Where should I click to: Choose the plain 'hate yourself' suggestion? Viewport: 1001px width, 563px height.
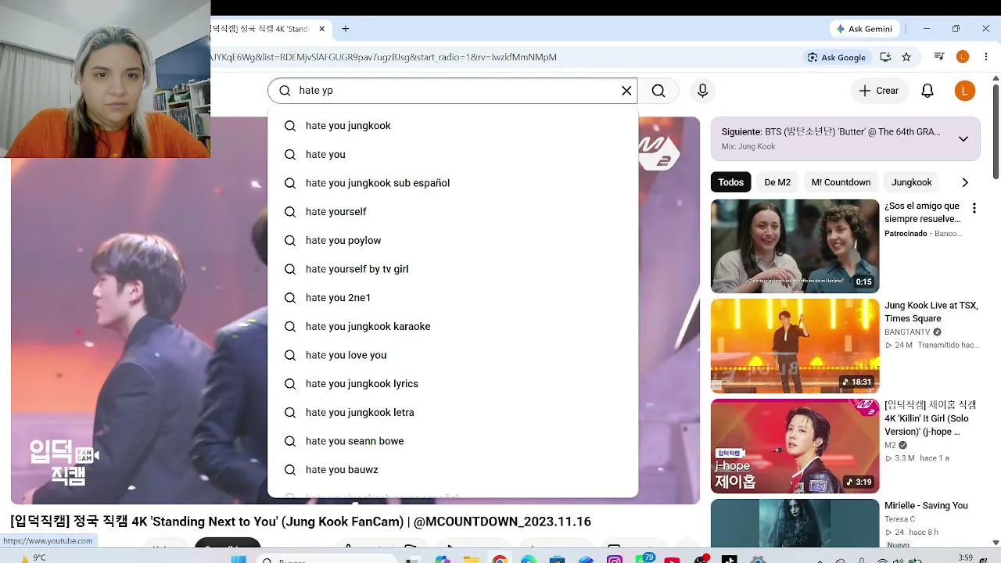[x=453, y=212]
